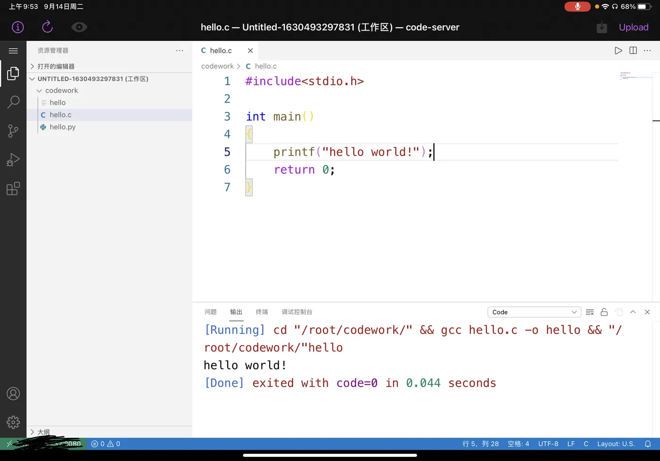660x461 pixels.
Task: Reload the code-server page
Action: click(47, 27)
